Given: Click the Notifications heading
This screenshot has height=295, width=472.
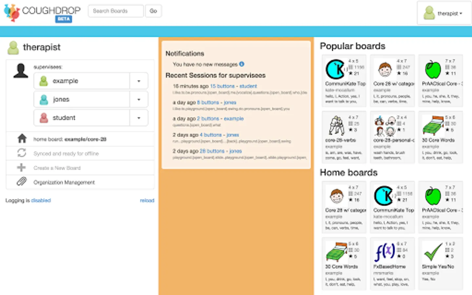Looking at the screenshot, I should pyautogui.click(x=185, y=53).
